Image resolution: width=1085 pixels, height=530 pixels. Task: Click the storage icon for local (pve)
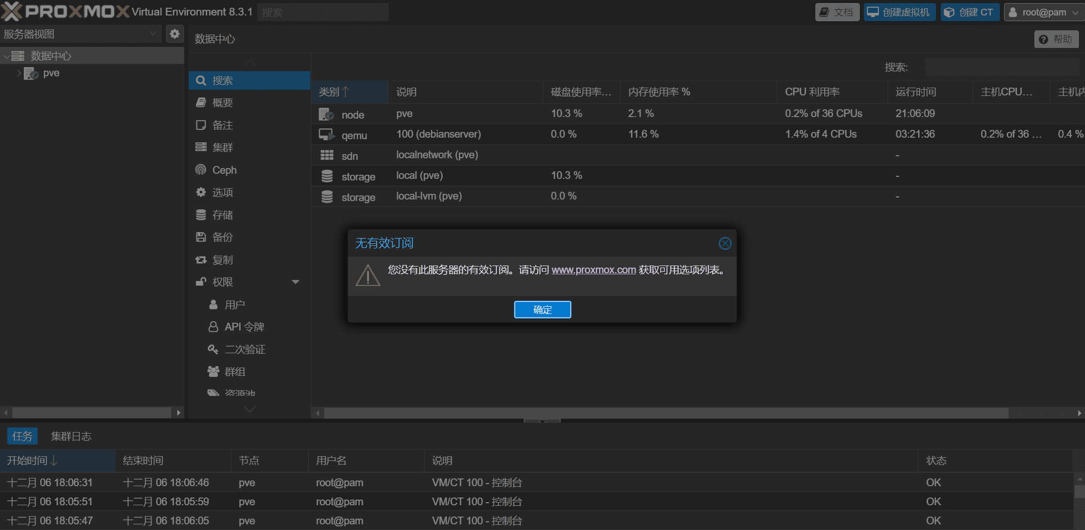[x=327, y=176]
